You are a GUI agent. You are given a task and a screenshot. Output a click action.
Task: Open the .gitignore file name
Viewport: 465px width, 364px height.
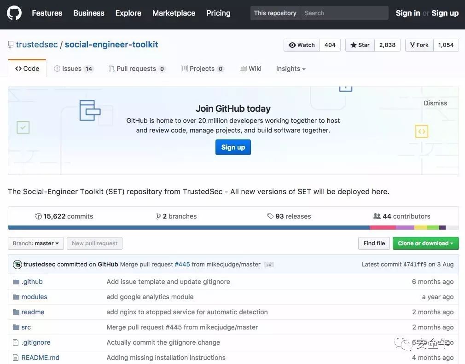point(36,342)
